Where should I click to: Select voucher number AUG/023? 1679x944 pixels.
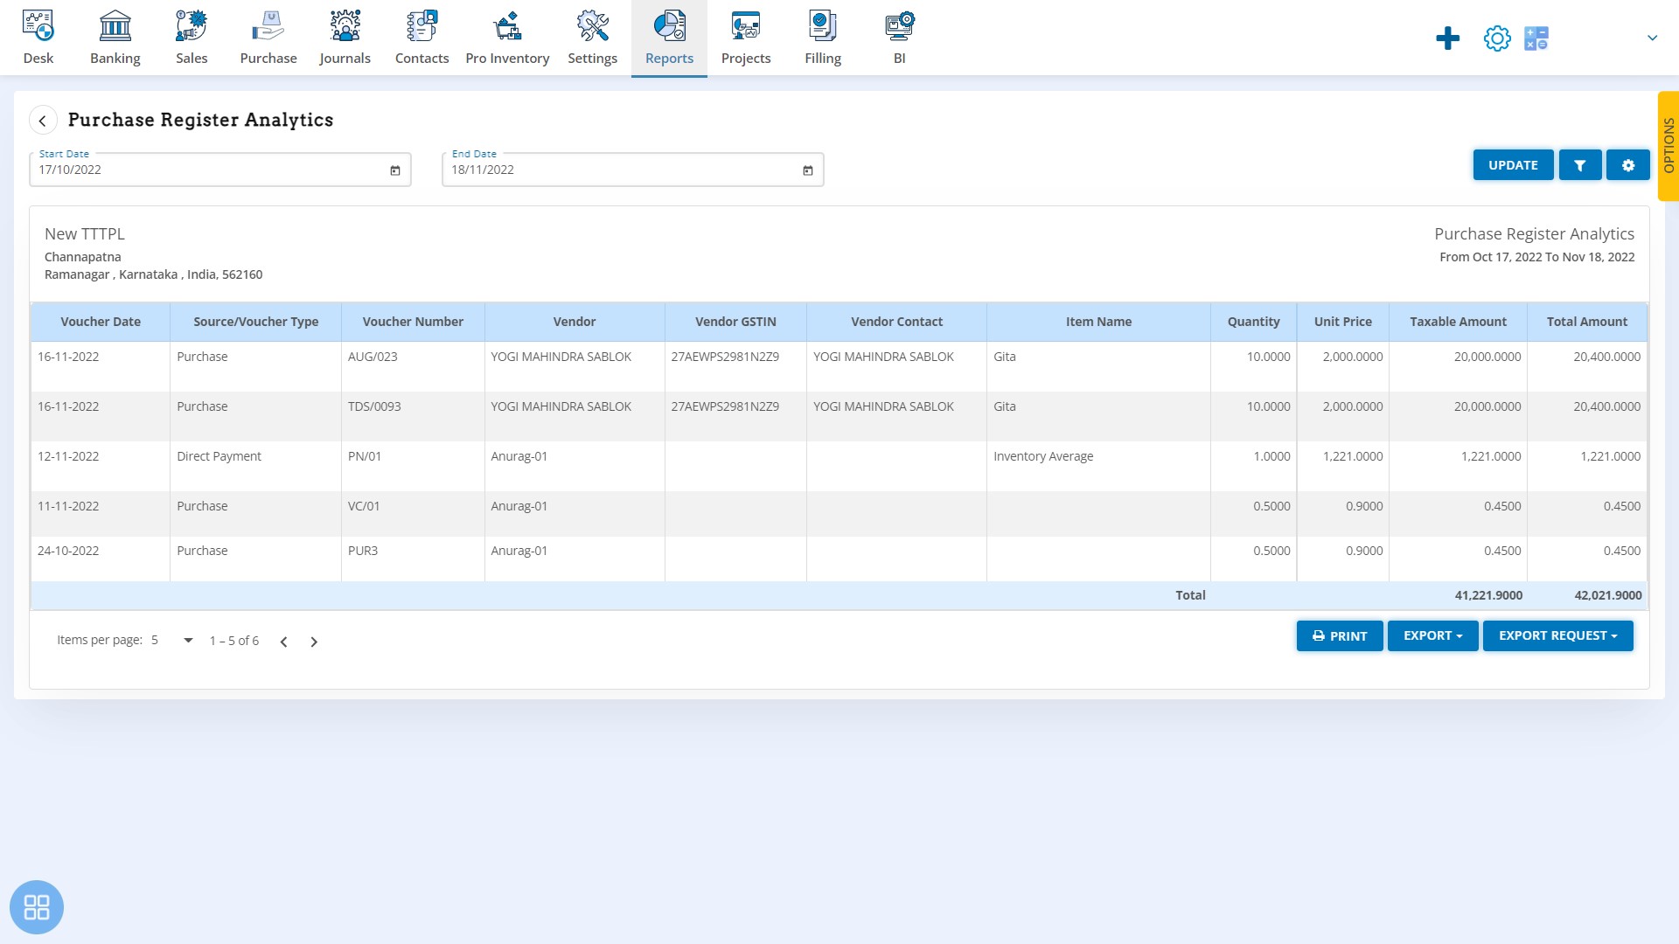373,357
